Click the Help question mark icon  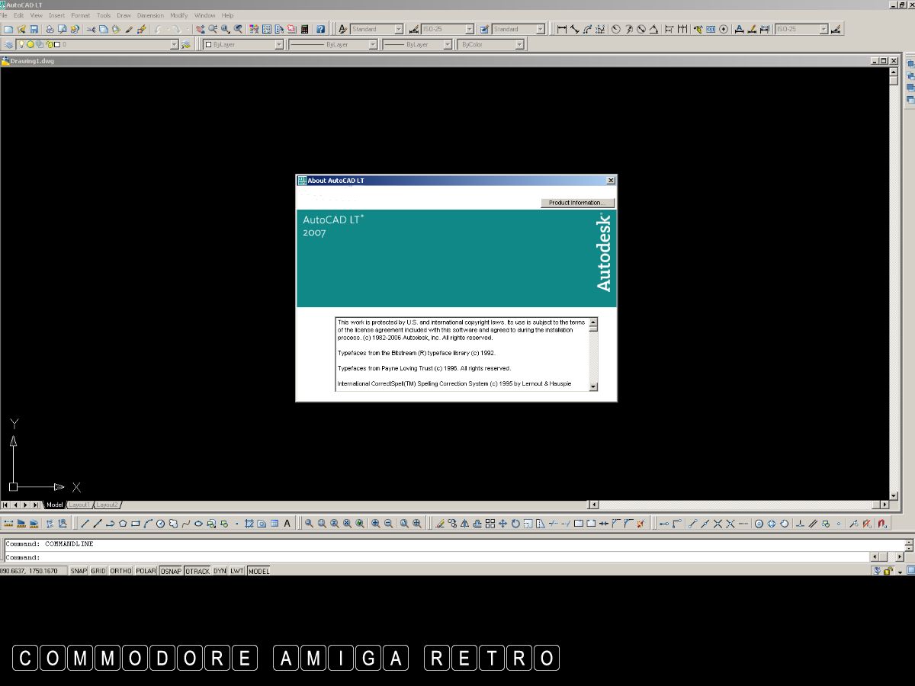click(x=321, y=30)
